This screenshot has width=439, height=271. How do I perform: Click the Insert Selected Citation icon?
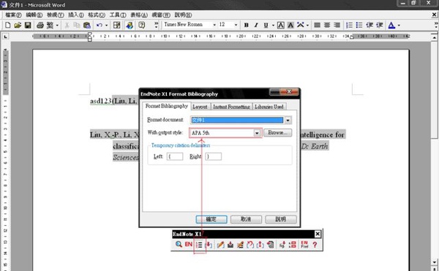click(209, 245)
